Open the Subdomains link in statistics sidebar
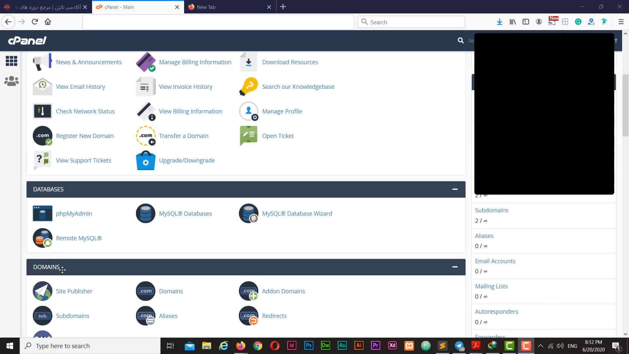The height and width of the screenshot is (354, 629). tap(491, 210)
